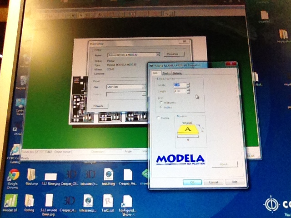Click Help in MODELA Properties dialog
The height and width of the screenshot is (218, 291).
(x=235, y=182)
